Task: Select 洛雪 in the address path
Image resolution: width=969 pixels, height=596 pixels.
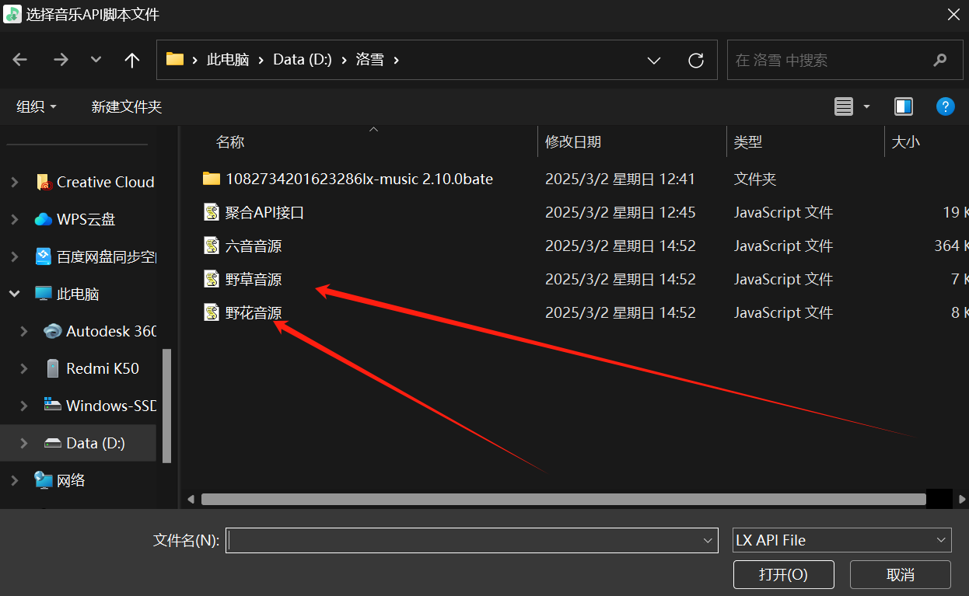Action: point(370,60)
